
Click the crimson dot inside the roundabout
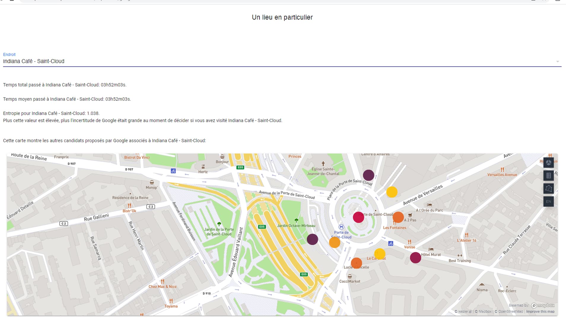click(x=358, y=217)
